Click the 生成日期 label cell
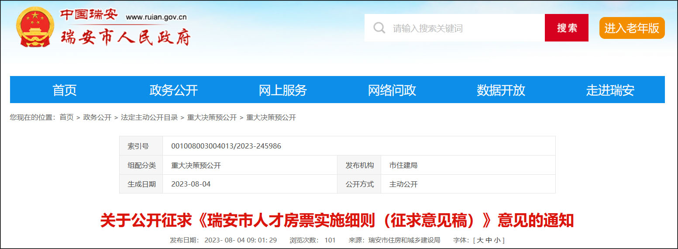 click(141, 184)
